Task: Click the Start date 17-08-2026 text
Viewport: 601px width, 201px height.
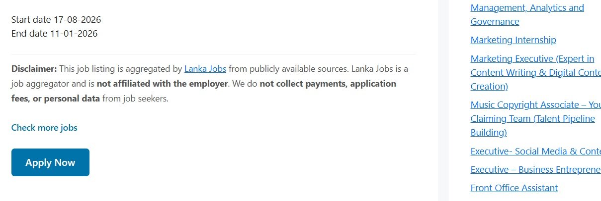Action: coord(56,20)
